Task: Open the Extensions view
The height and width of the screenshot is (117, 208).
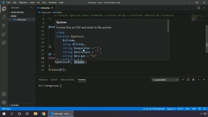Action: 4,43
